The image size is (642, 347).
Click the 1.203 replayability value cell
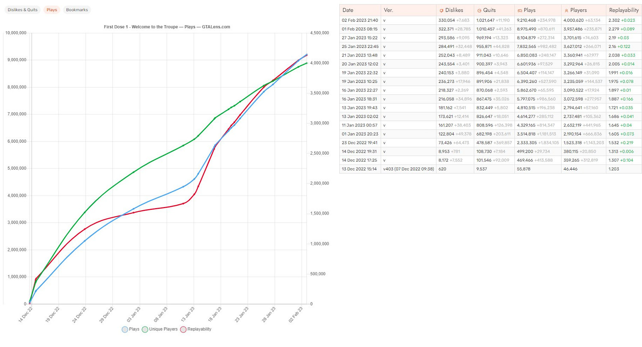[x=614, y=169]
